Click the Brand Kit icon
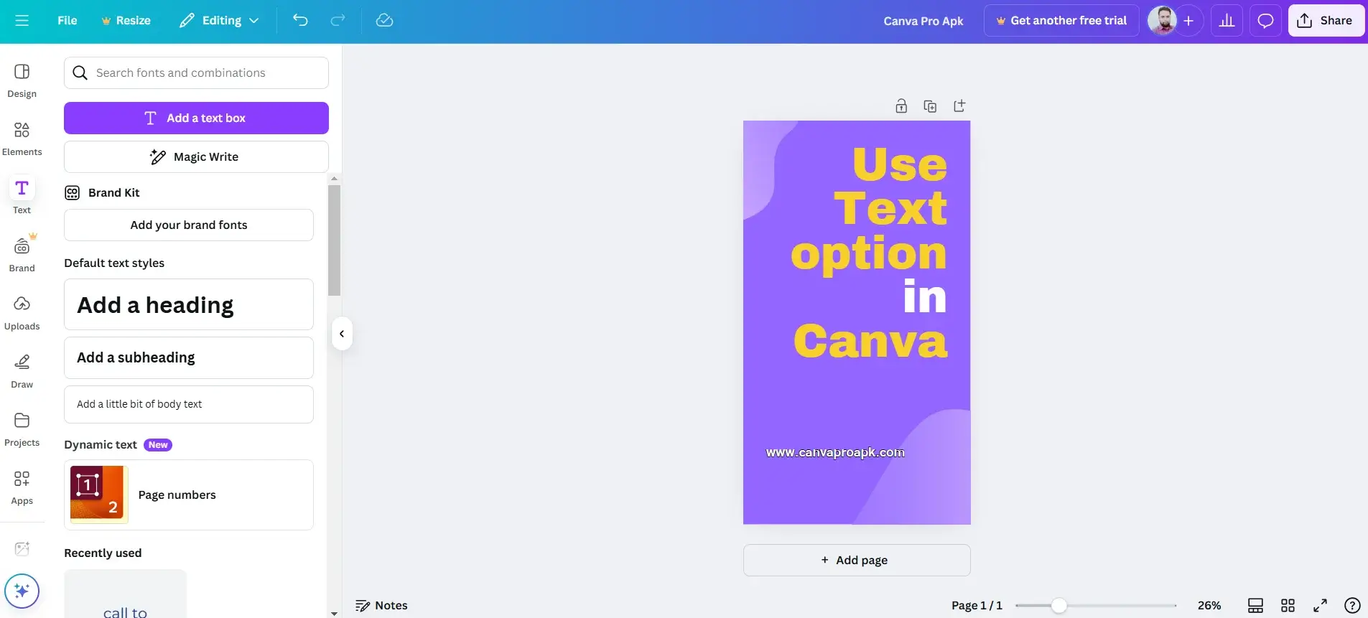 pos(73,193)
